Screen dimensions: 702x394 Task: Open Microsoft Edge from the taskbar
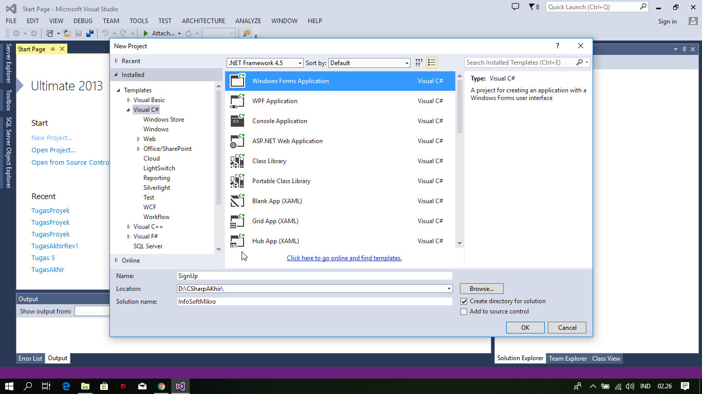coord(66,386)
